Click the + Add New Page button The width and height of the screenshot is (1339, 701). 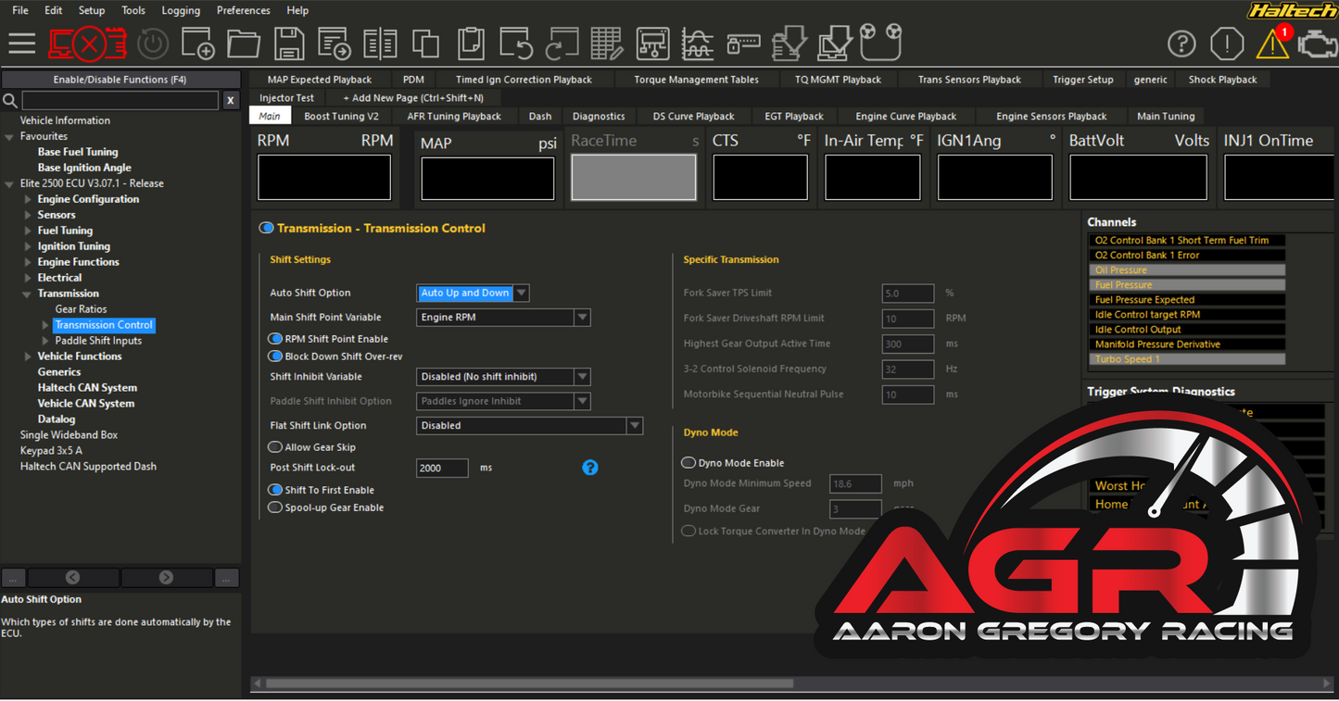pos(413,97)
